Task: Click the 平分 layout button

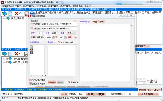Action: point(149,90)
